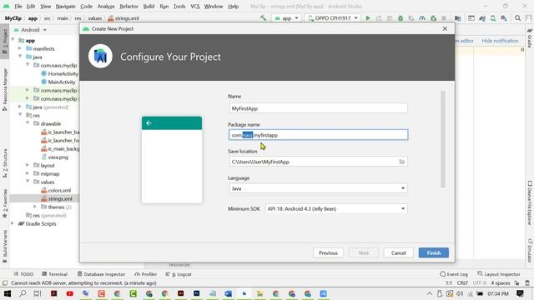
Task: Open the Search Everywhere magnifier icon
Action: click(517, 18)
